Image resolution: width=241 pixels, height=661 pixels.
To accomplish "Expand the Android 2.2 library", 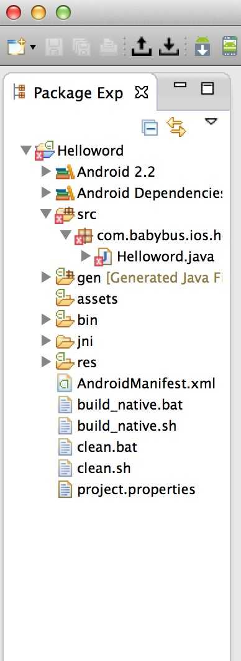I will point(46,171).
